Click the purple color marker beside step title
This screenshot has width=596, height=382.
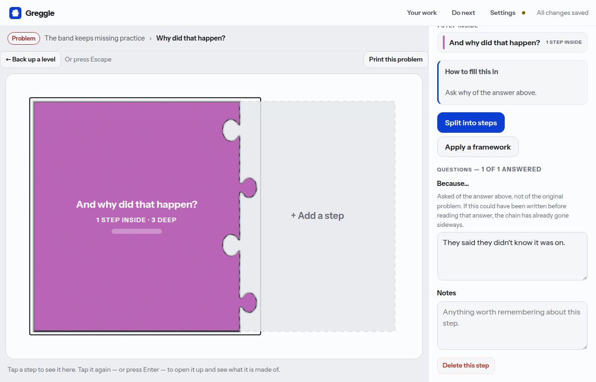[x=444, y=42]
